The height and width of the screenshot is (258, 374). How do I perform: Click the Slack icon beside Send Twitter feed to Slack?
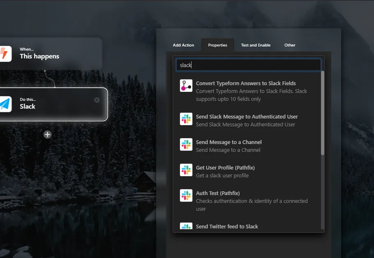click(186, 226)
